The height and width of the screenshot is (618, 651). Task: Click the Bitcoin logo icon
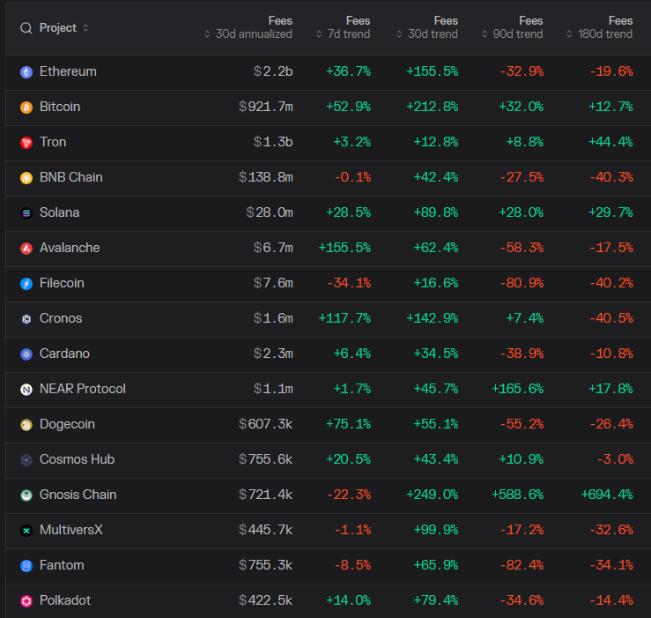[x=26, y=107]
